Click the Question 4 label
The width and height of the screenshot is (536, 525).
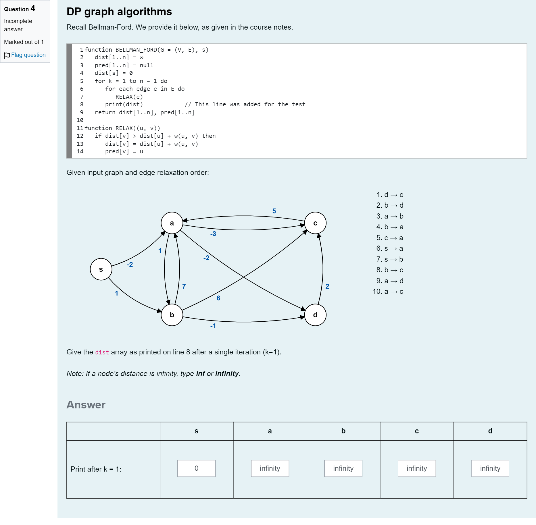tap(20, 9)
